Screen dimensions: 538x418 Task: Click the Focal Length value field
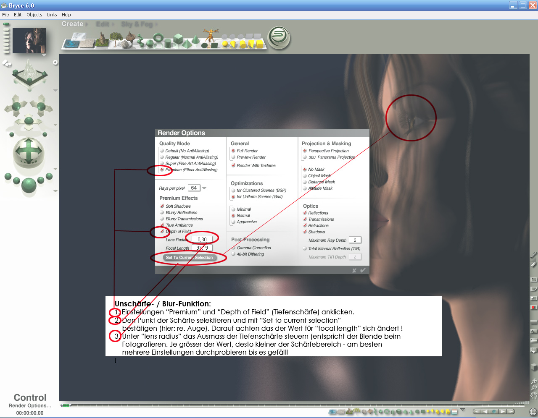click(202, 248)
